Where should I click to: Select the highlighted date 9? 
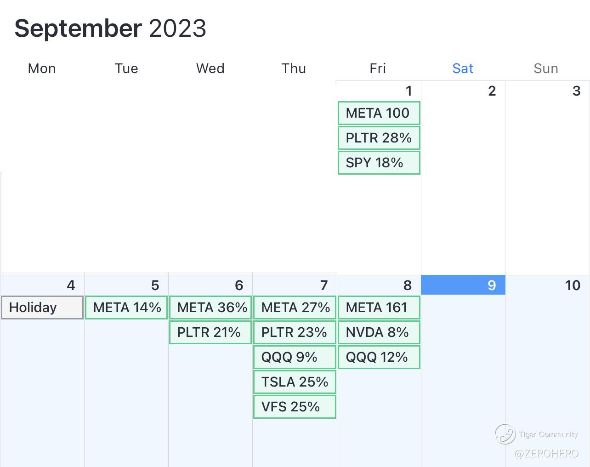pyautogui.click(x=463, y=285)
